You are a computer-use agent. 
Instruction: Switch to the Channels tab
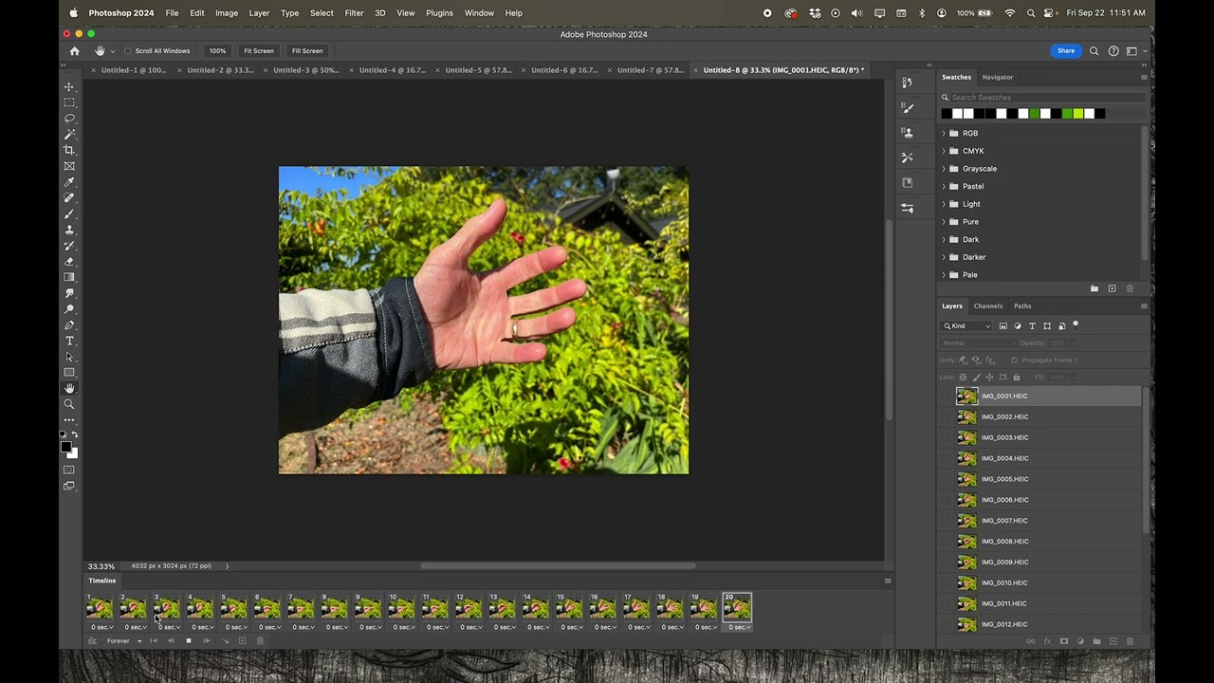987,306
